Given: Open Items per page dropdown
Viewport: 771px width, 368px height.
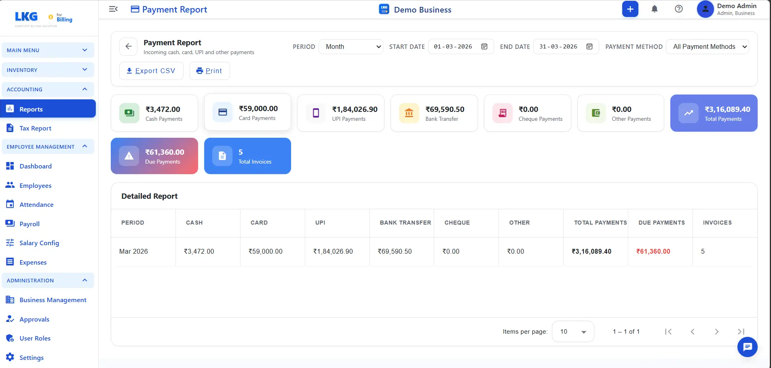Looking at the screenshot, I should (573, 332).
